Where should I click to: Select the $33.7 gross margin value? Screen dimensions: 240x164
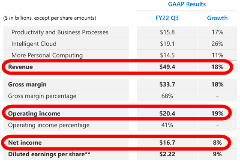pyautogui.click(x=167, y=84)
